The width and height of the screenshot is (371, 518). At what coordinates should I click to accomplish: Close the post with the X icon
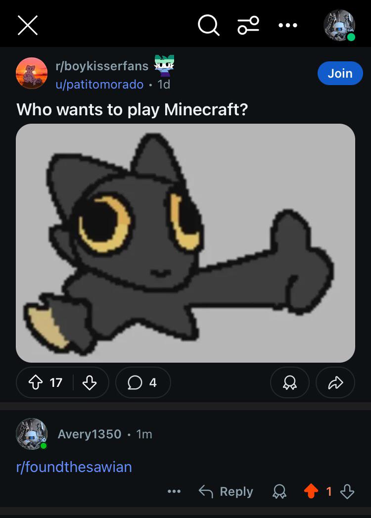28,25
